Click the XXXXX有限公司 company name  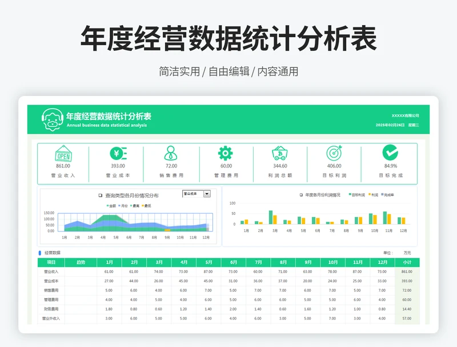pyautogui.click(x=406, y=116)
